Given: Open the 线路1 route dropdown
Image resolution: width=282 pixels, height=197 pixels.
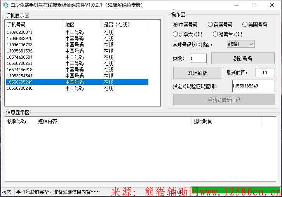Looking at the screenshot, I should coord(240,44).
